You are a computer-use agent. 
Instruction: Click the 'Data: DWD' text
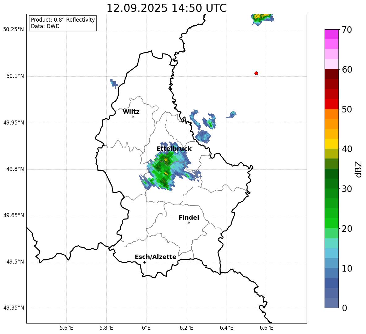click(45, 26)
